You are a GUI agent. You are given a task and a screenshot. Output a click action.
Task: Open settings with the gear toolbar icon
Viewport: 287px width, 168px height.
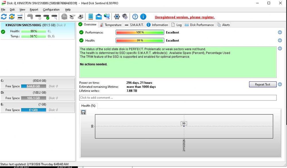[117, 17]
